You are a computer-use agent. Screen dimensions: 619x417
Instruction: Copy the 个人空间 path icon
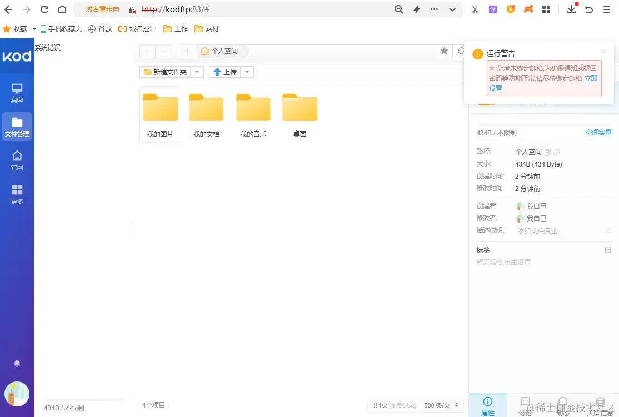click(x=547, y=152)
